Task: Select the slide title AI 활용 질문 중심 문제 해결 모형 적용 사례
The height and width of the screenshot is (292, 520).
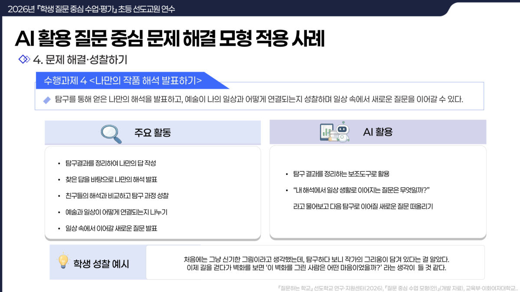Action: 169,39
